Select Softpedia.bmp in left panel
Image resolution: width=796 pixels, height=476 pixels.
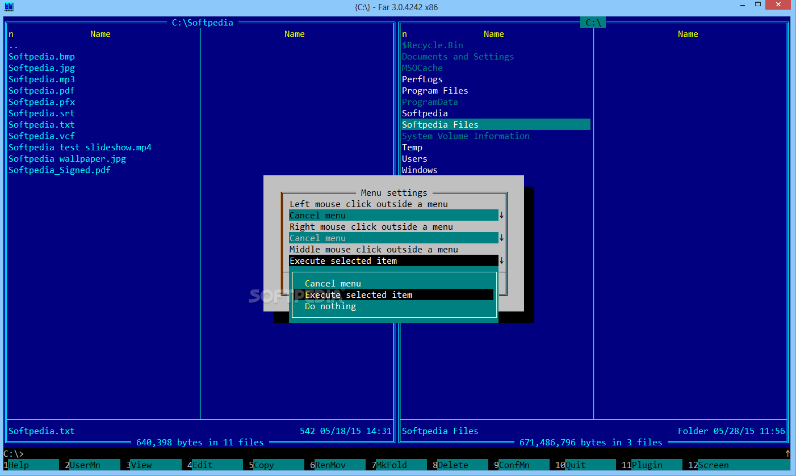pos(41,57)
